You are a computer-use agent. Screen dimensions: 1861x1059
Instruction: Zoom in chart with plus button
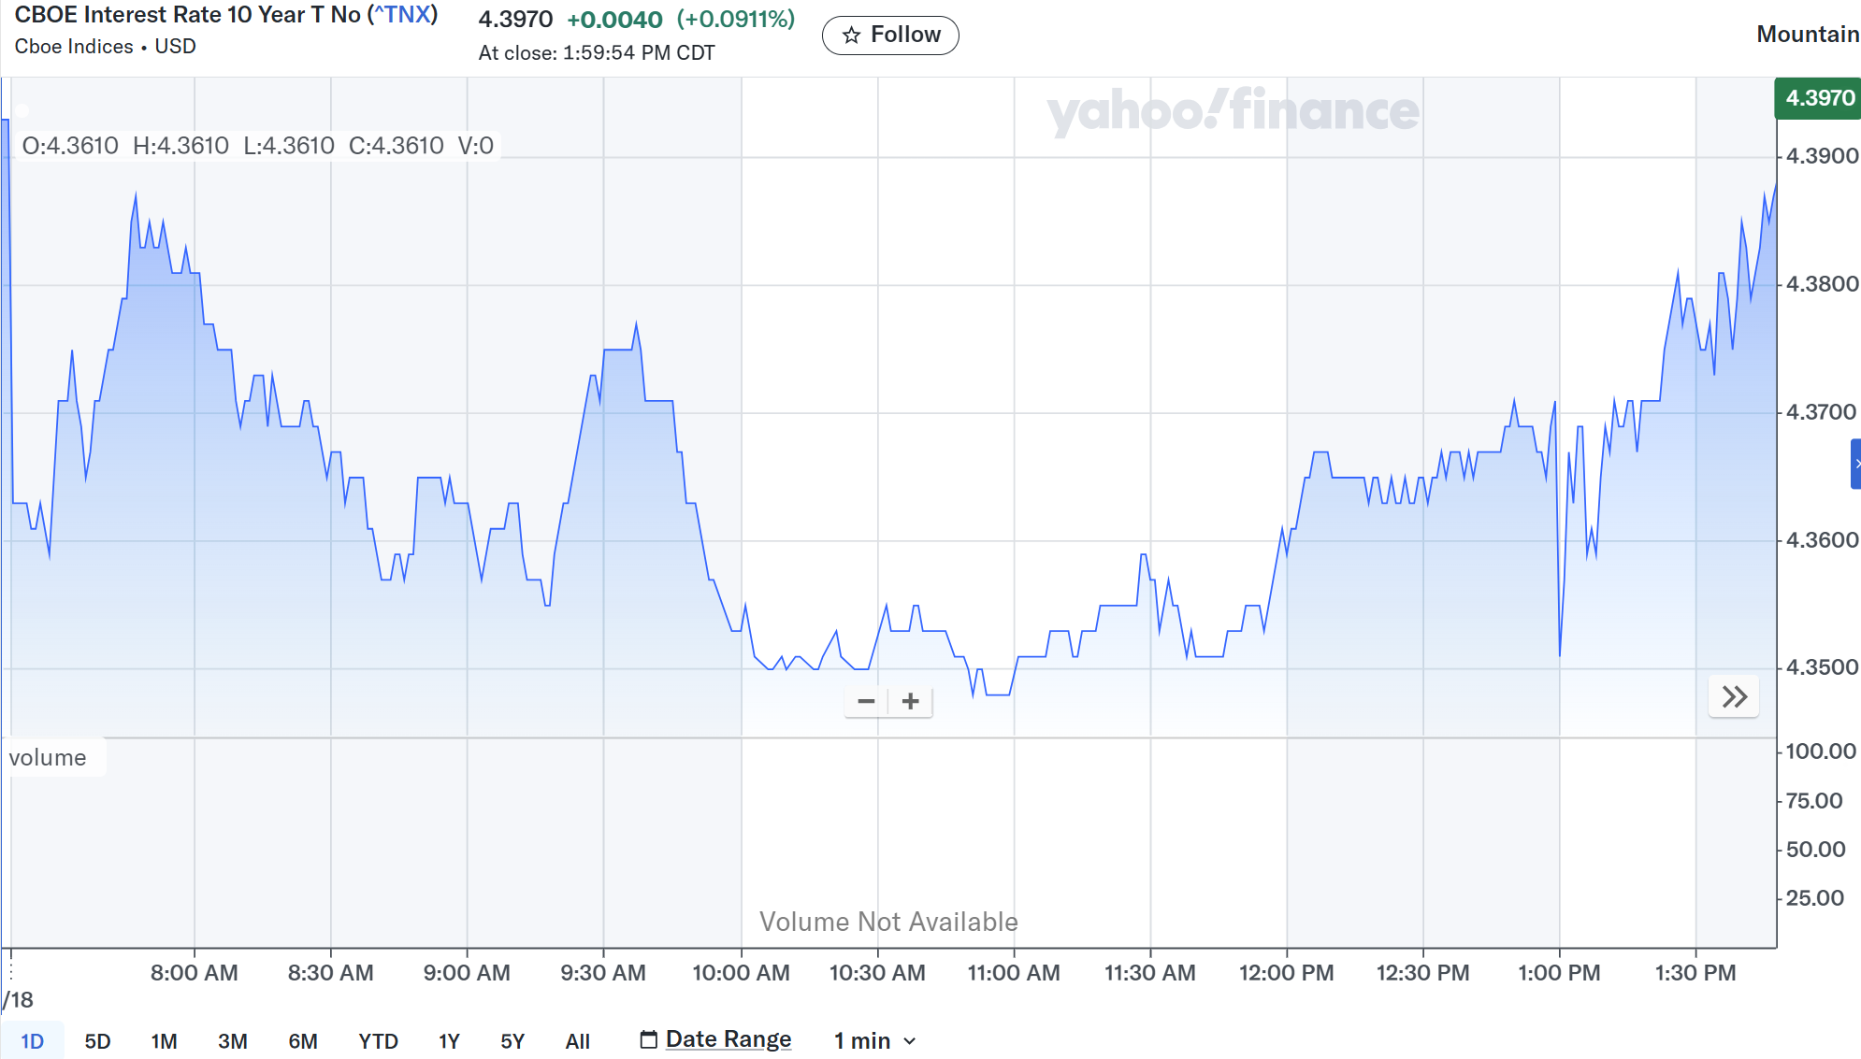tap(911, 701)
